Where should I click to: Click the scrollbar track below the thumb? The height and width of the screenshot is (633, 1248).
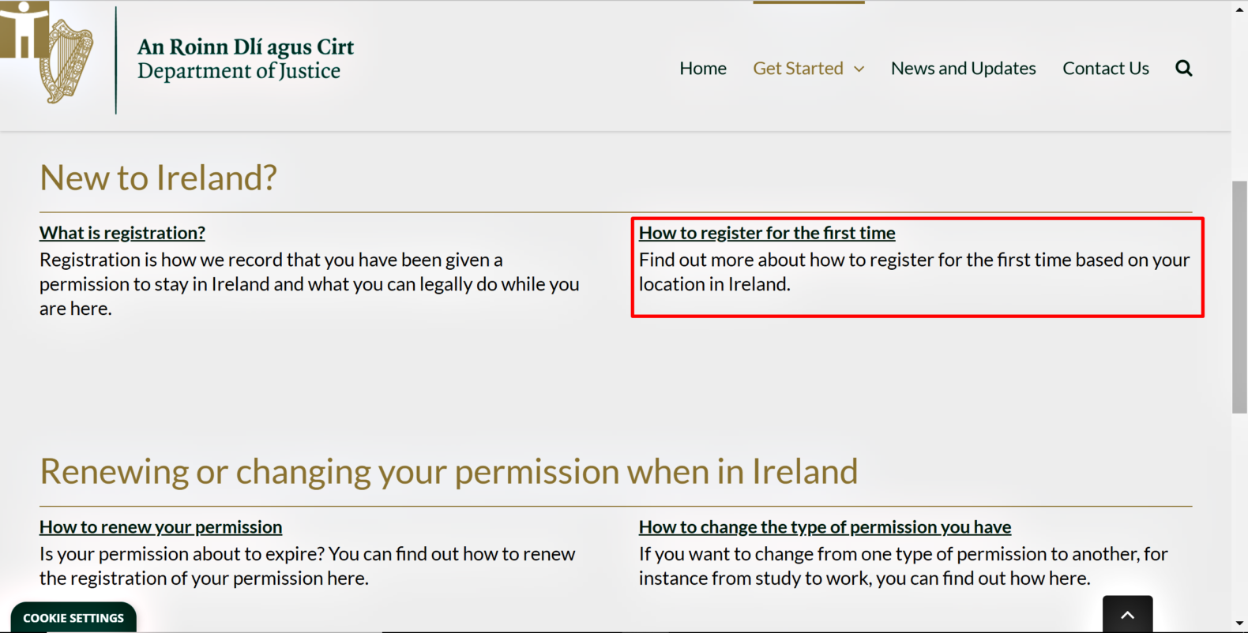(1239, 513)
